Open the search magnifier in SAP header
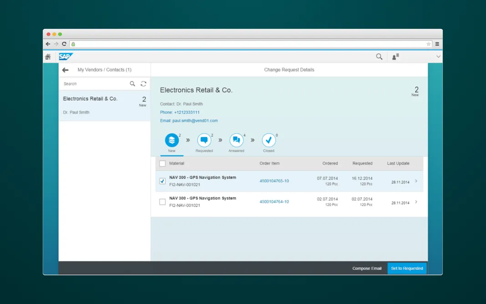486x304 pixels. pyautogui.click(x=379, y=57)
